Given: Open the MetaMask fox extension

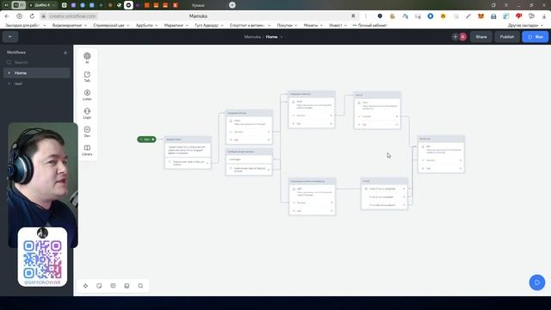Looking at the screenshot, I should coord(480,16).
